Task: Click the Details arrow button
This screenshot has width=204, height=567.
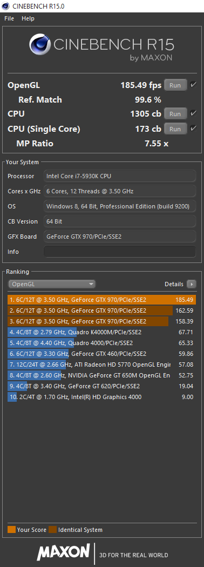Action: point(192,284)
